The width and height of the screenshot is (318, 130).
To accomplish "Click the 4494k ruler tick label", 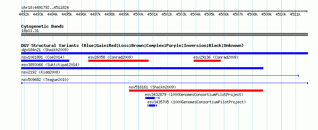I will (x=53, y=14).
